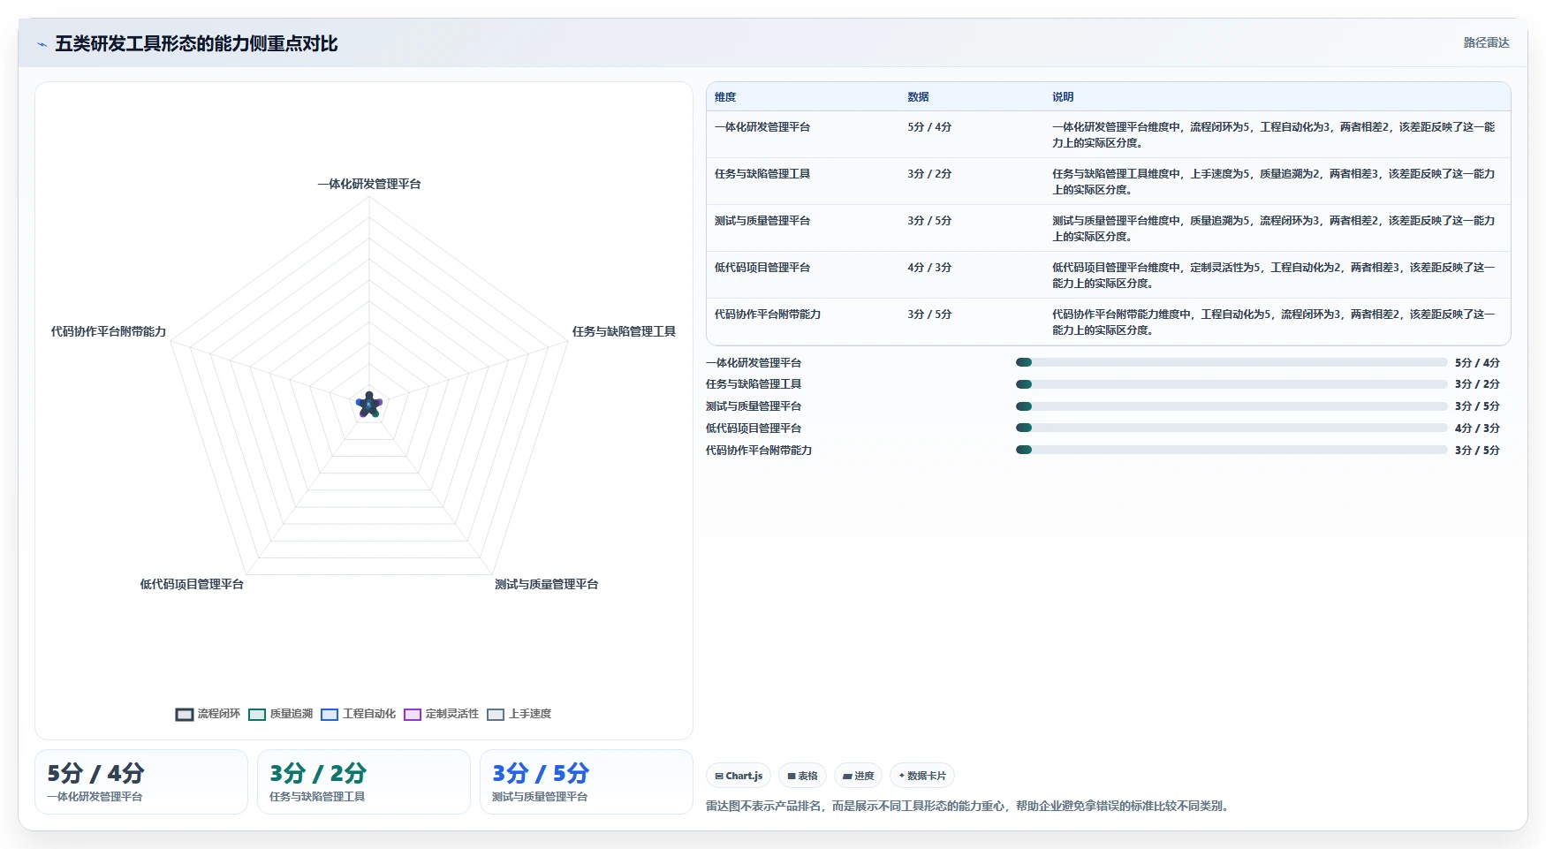Image resolution: width=1546 pixels, height=849 pixels.
Task: Click table cell 4分 / 3分
Action: pyautogui.click(x=929, y=268)
